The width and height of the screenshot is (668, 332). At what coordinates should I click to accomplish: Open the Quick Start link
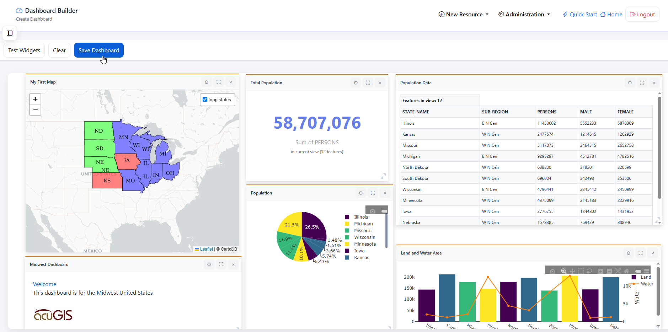pyautogui.click(x=580, y=15)
